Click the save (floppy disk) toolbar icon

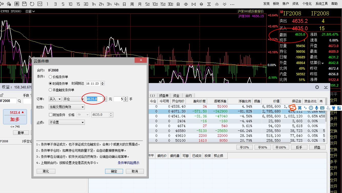coord(24,4)
